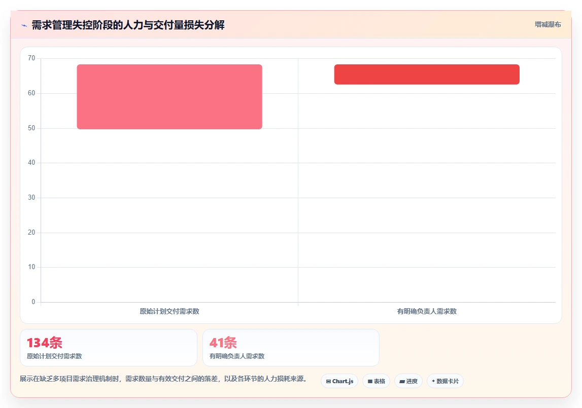Click the y-axis value 30

click(x=31, y=197)
